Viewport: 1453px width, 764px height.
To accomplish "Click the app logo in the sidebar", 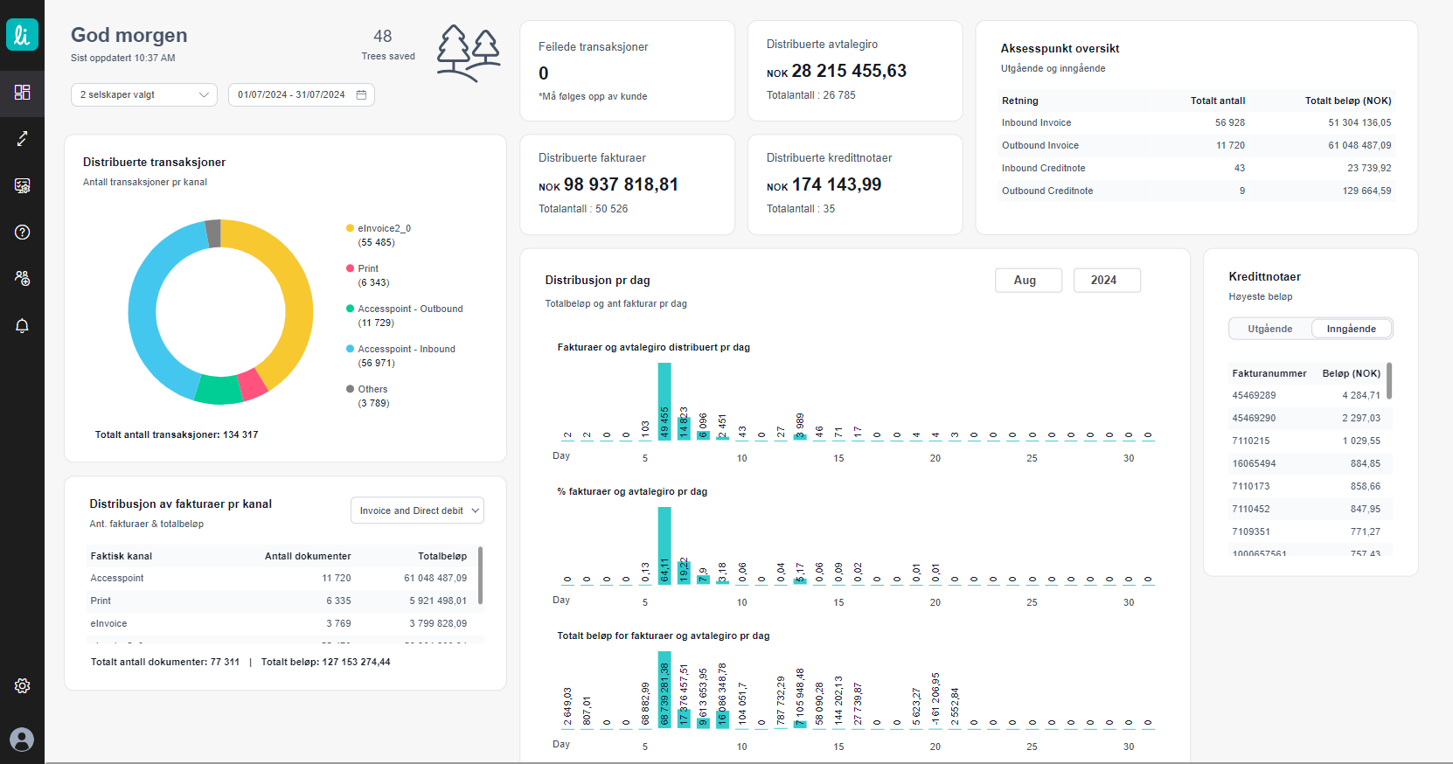I will 22,35.
